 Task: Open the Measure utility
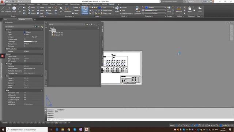(179, 9)
